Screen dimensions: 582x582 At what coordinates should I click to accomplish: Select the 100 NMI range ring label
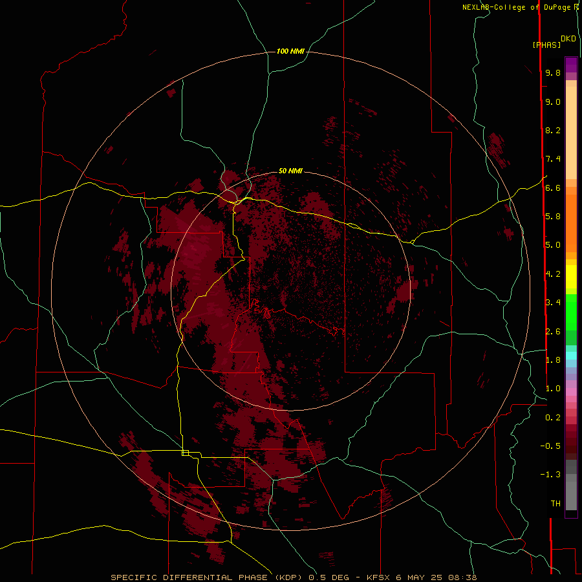pos(290,51)
